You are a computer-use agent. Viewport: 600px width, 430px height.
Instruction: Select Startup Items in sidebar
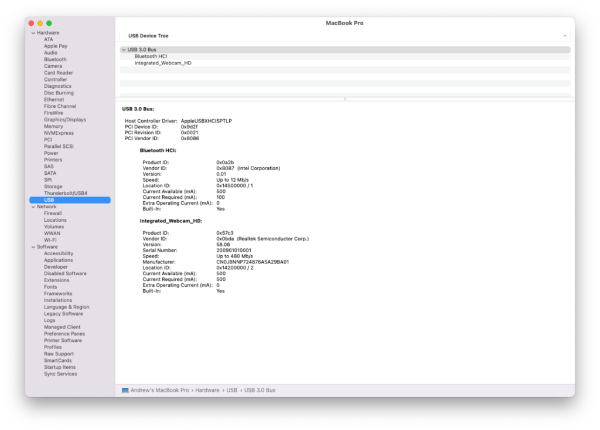pyautogui.click(x=60, y=367)
